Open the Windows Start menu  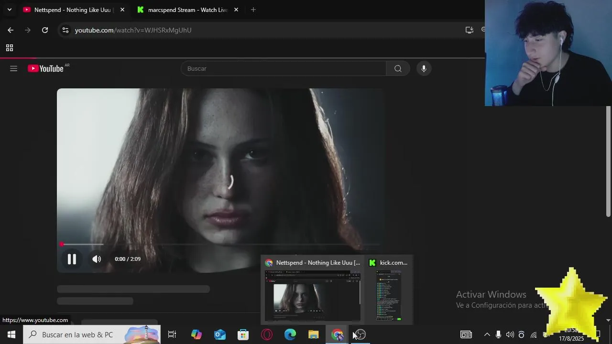click(x=11, y=334)
